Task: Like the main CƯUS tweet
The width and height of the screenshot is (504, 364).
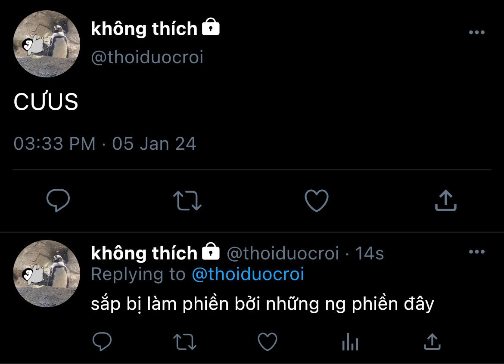Action: pyautogui.click(x=316, y=201)
